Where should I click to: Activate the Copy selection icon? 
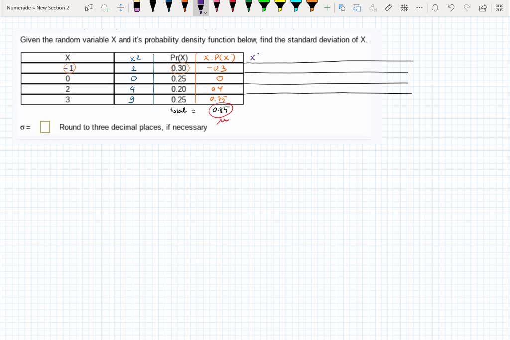point(342,7)
